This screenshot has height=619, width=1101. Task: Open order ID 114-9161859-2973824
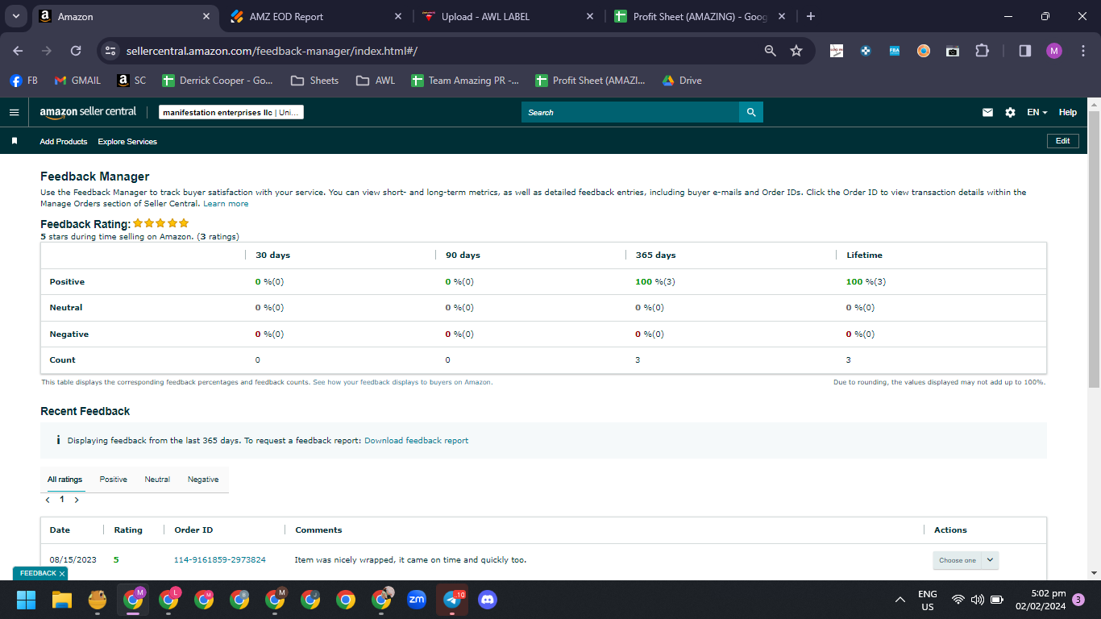click(220, 560)
